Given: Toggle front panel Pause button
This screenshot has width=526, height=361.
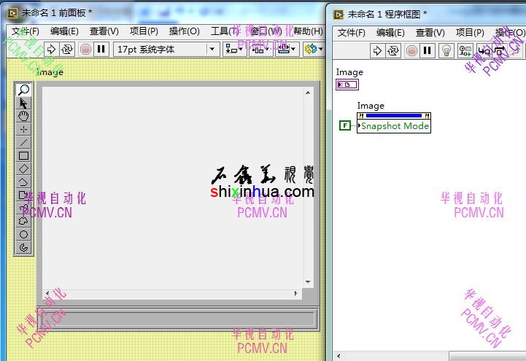Looking at the screenshot, I should coord(101,49).
